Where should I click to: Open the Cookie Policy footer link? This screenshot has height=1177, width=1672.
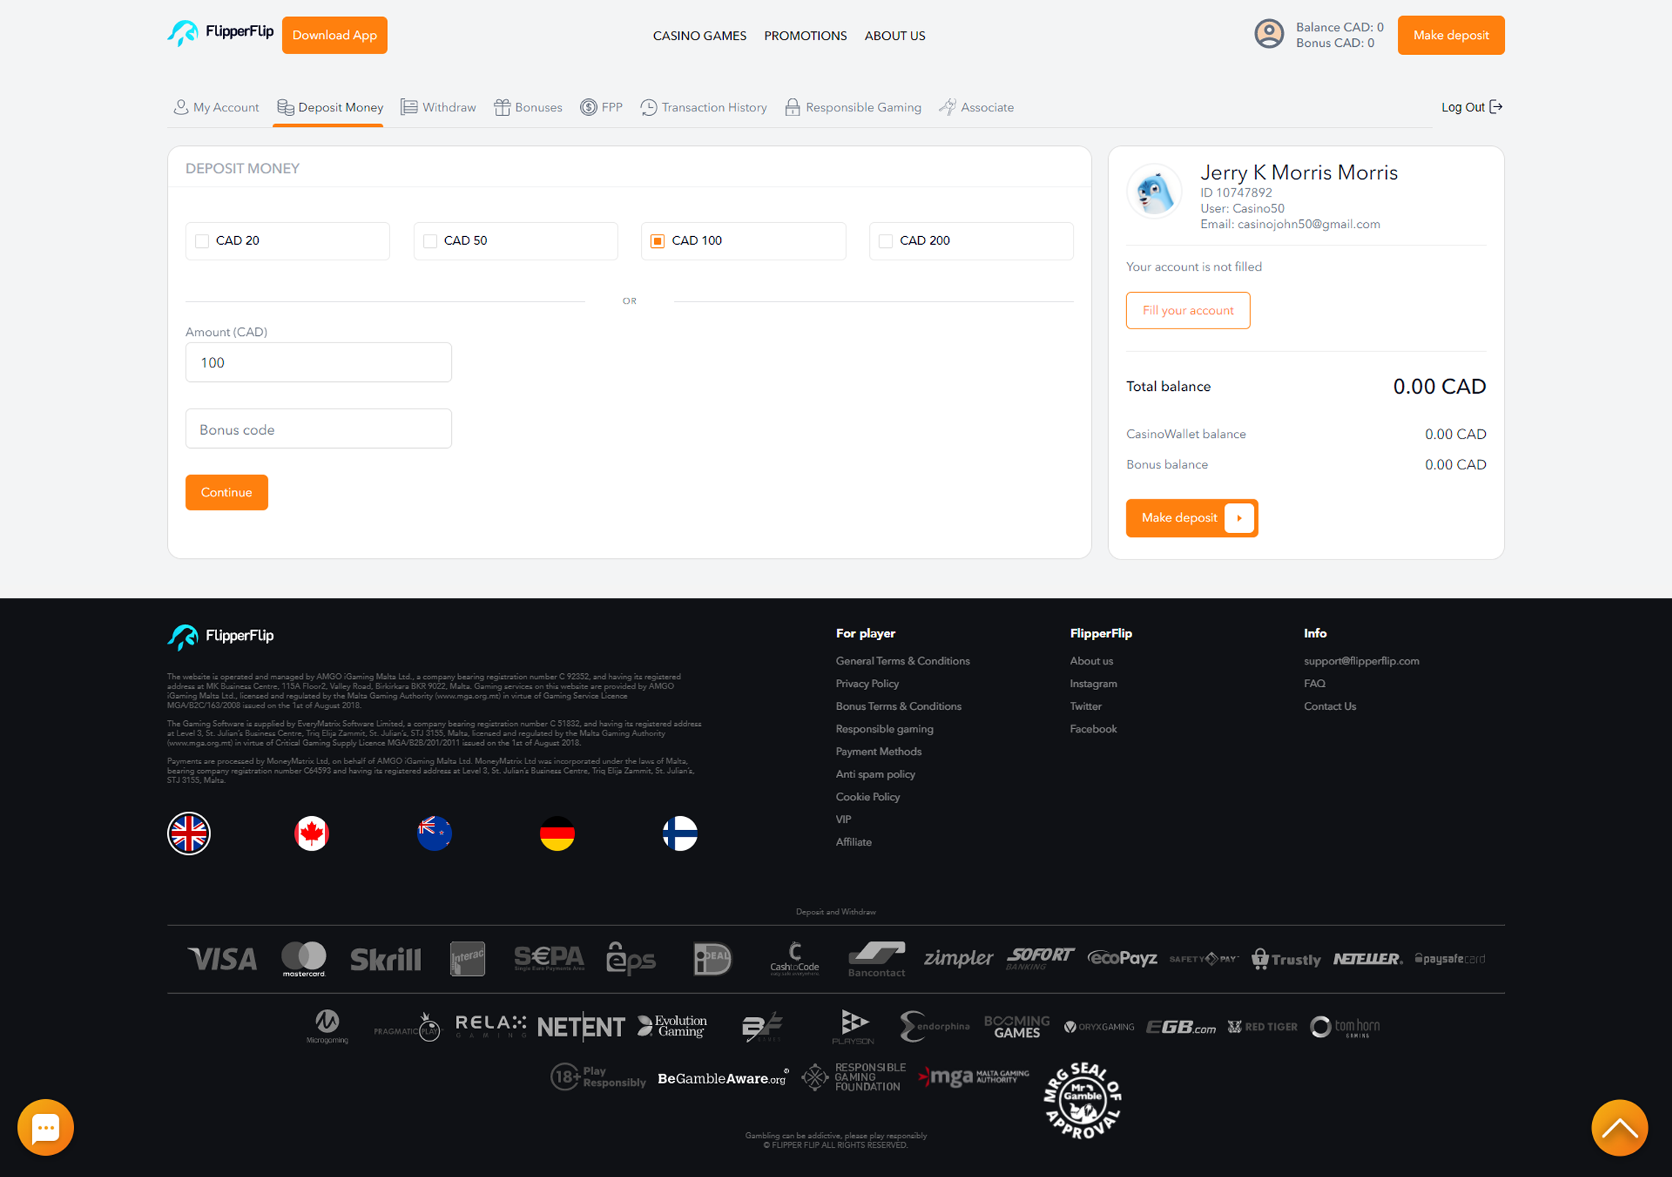(x=868, y=796)
